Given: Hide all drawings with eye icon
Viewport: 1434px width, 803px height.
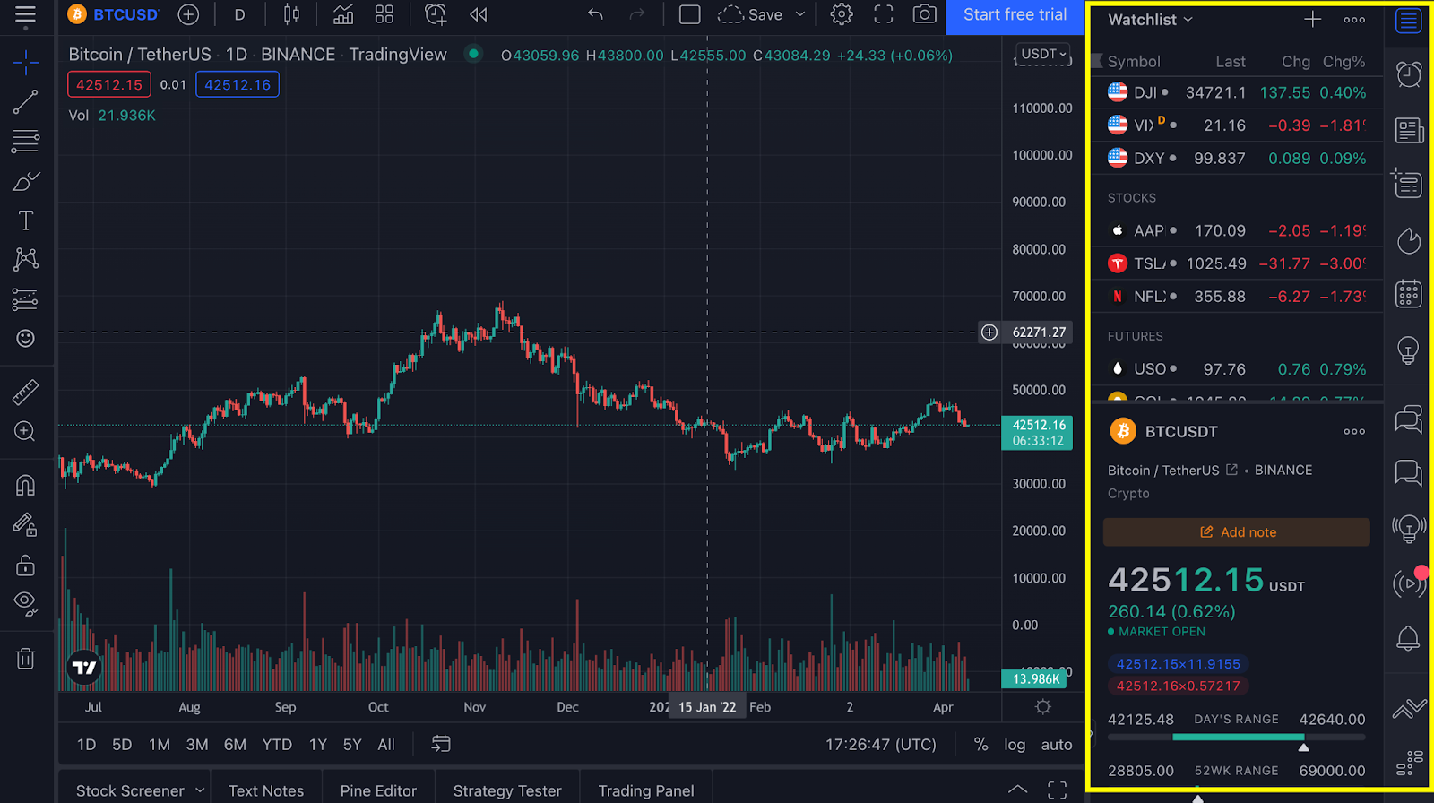Looking at the screenshot, I should [25, 603].
